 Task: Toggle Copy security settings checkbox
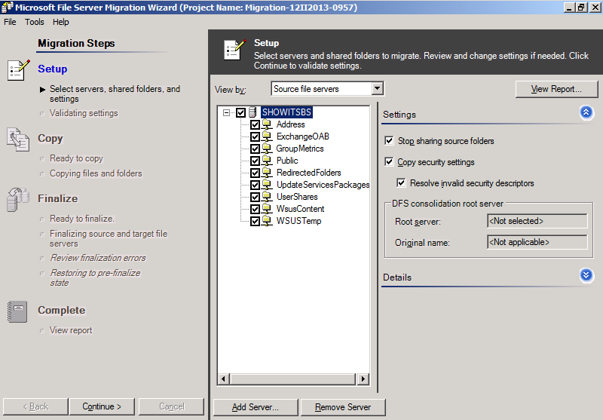(x=389, y=162)
